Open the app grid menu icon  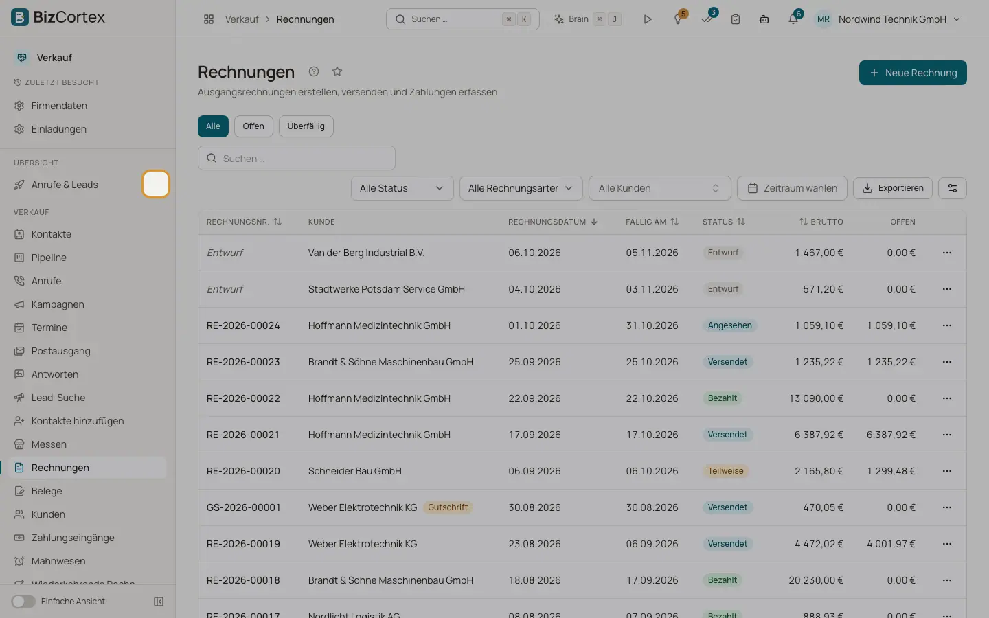click(209, 19)
